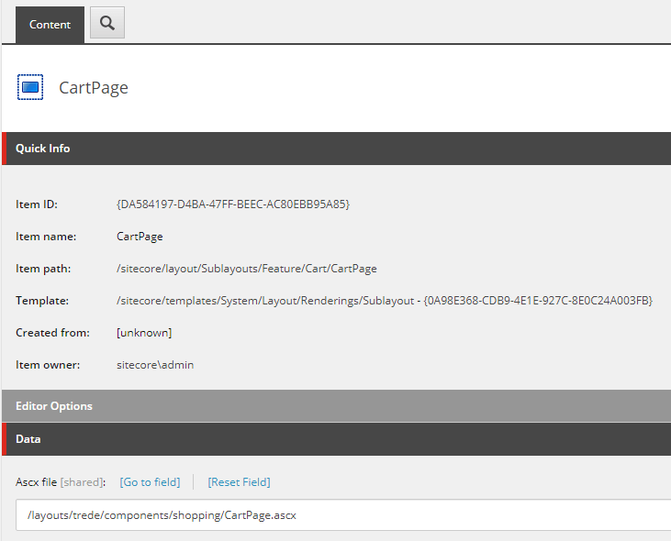
Task: Focus the Ascx file path input
Action: coord(340,515)
